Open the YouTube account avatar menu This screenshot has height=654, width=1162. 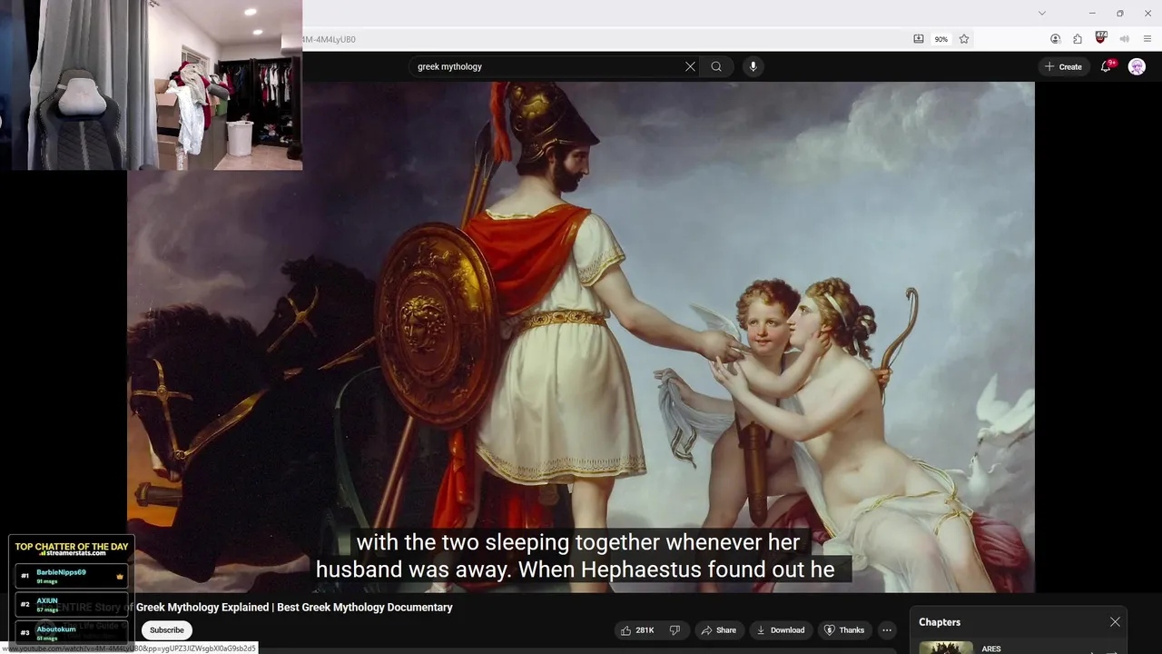[x=1137, y=66]
